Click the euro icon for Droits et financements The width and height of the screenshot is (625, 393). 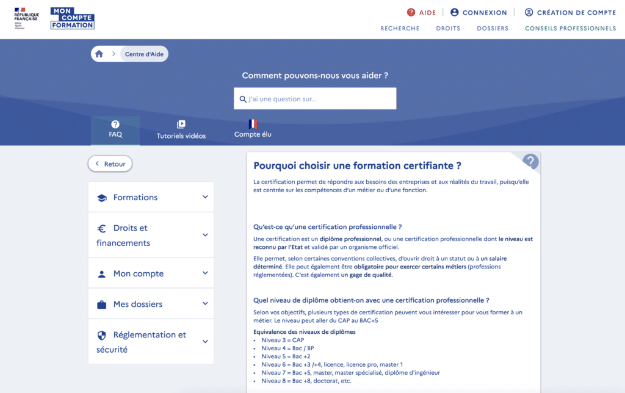click(102, 228)
